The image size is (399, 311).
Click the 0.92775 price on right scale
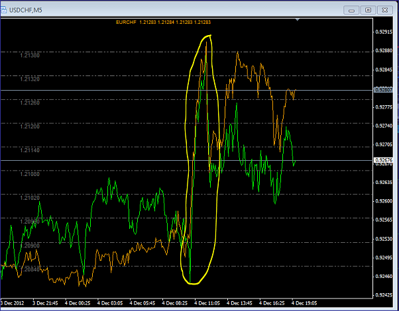pos(384,107)
